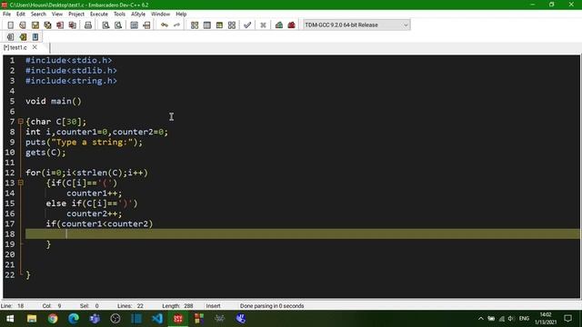Show hidden system tray icons
Image resolution: width=582 pixels, height=327 pixels.
pyautogui.click(x=481, y=319)
